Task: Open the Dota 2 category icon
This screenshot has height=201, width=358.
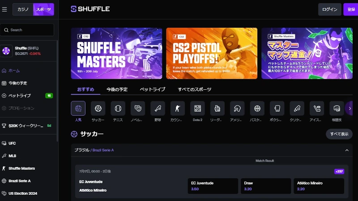Action: (x=197, y=108)
